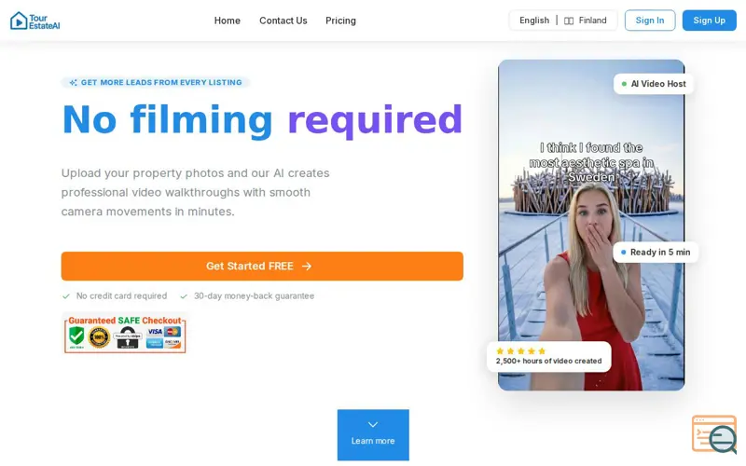Open the code inspector icon at bottom right
746x466 pixels.
pyautogui.click(x=714, y=434)
